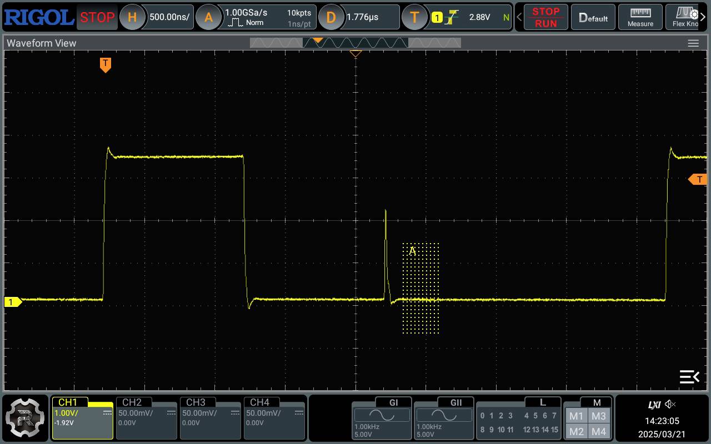711x444 pixels.
Task: Click the left chevron to scroll function keys
Action: pos(519,17)
